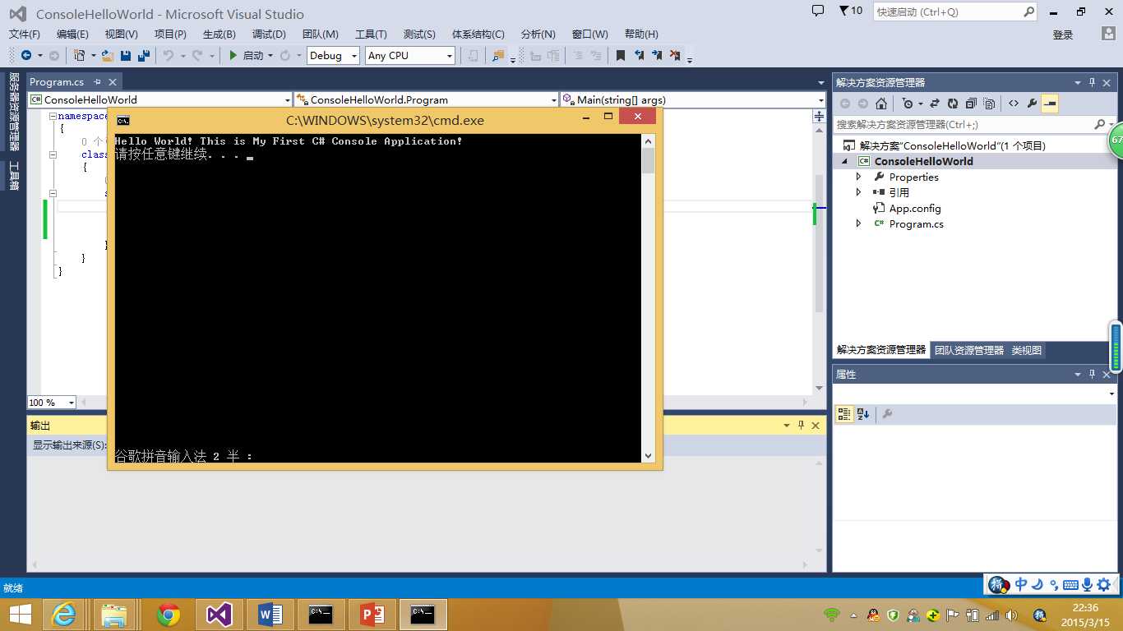Toggle pin on Program.cs tab
1123x631 pixels.
(97, 82)
